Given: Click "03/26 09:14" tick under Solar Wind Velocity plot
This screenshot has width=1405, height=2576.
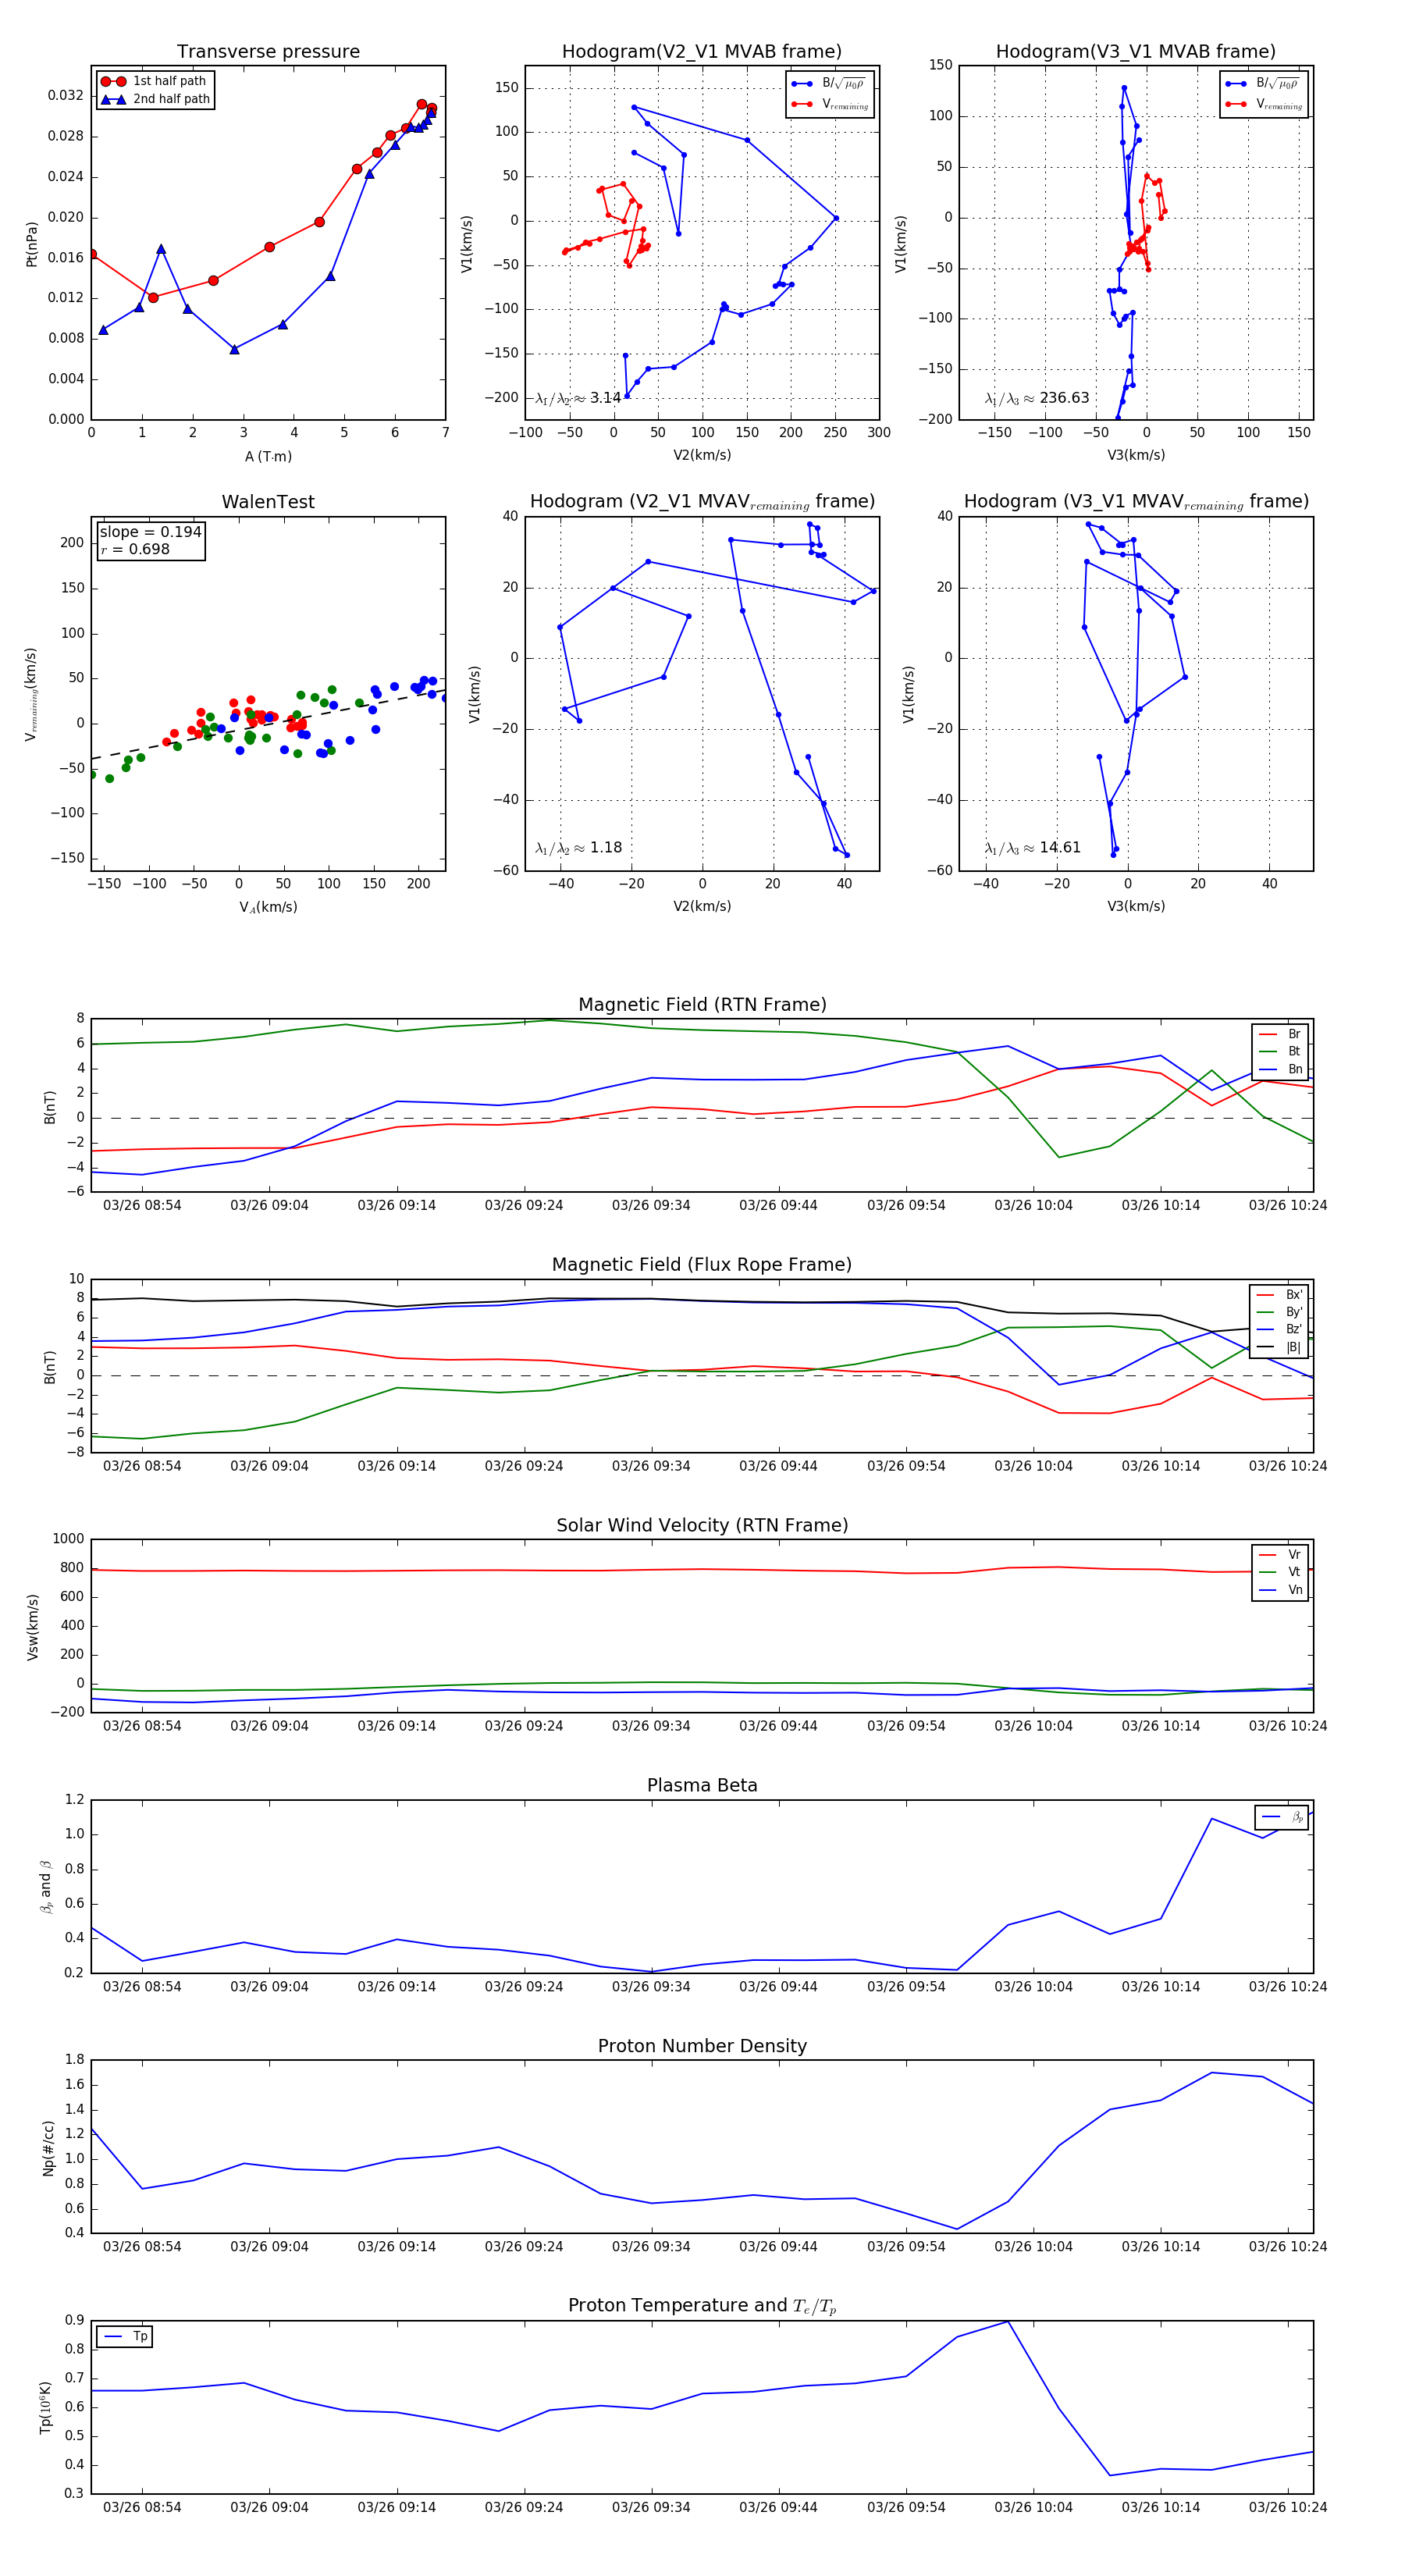Looking at the screenshot, I should (x=397, y=1726).
